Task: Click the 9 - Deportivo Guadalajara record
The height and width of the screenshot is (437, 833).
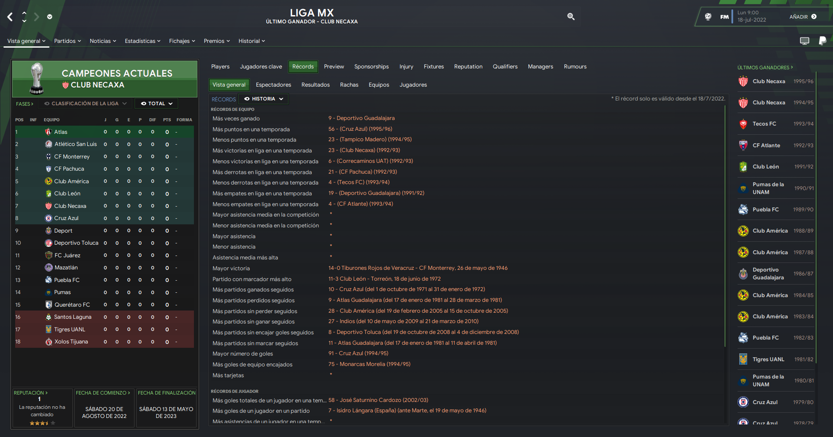Action: (x=361, y=118)
